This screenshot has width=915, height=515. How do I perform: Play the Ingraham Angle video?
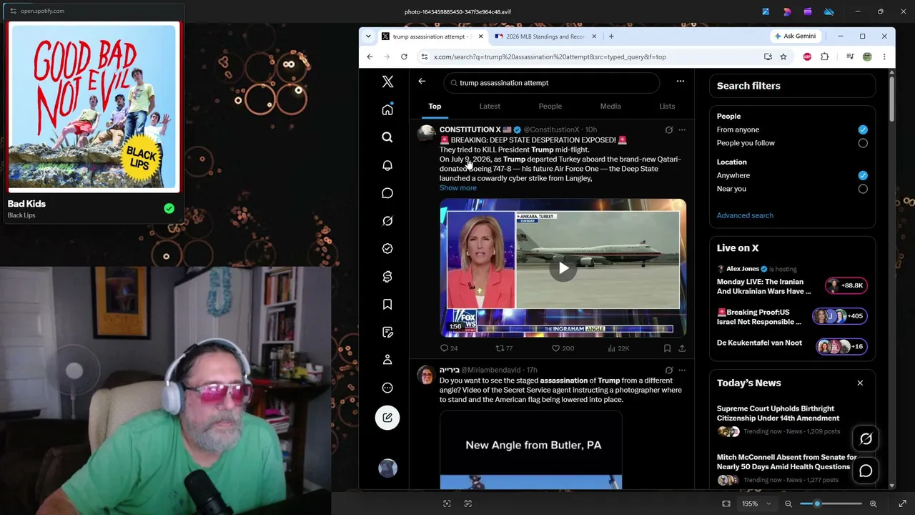(563, 268)
